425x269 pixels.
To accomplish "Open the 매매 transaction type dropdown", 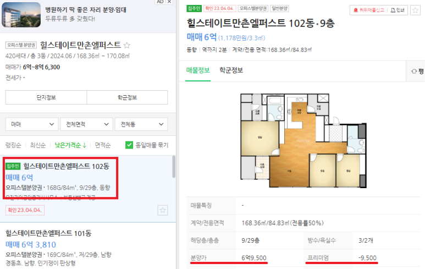I will [x=32, y=124].
